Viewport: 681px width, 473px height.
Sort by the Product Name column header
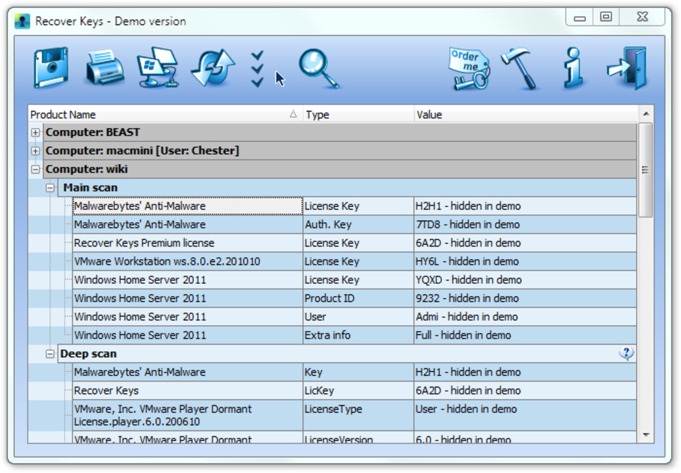point(160,115)
